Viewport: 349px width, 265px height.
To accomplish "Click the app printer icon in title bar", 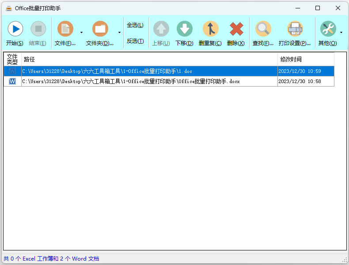I will point(9,8).
